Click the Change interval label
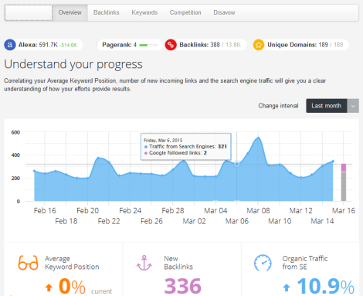The image size is (363, 296). (278, 106)
